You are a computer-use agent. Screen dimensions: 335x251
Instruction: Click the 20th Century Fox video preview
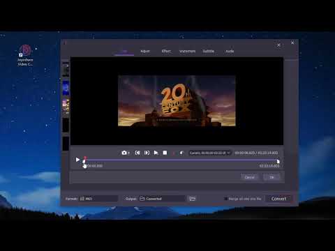coord(177,101)
